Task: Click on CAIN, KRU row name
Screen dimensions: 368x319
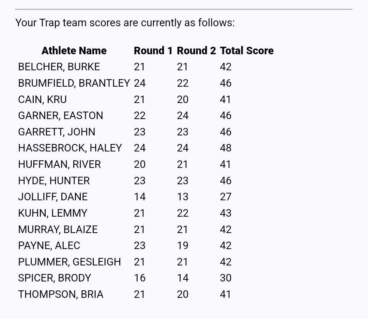Action: [x=42, y=99]
